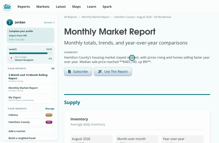This screenshot has width=219, height=143.
Task: Click the Hamilton County August 2026 breadcrumb
Action: coord(142,17)
